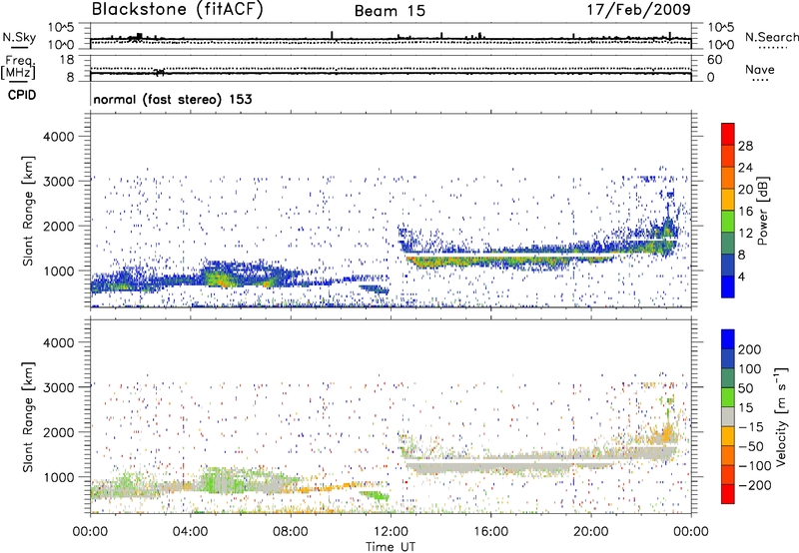Click the solid line sample under N.Sky
This screenshot has width=799, height=553.
point(19,47)
